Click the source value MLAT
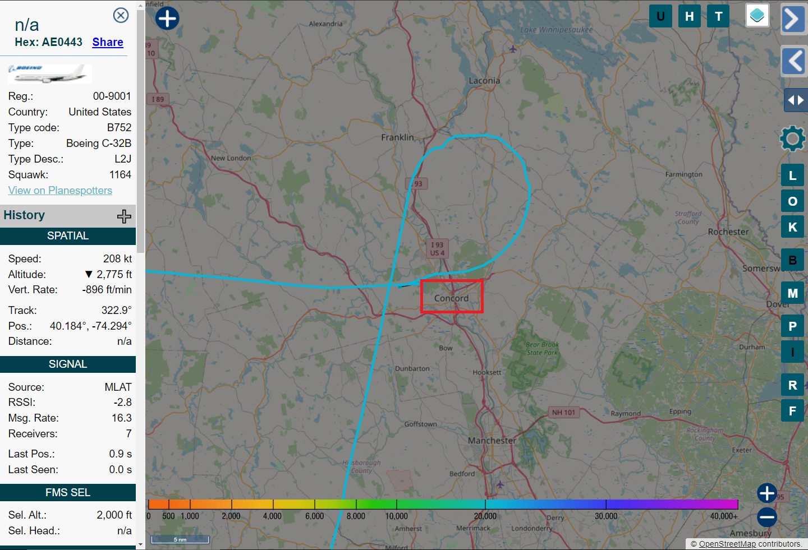Image resolution: width=808 pixels, height=550 pixels. 118,387
